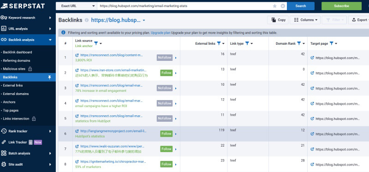Click external link icon for ignitemarketing.io row

coord(77,162)
